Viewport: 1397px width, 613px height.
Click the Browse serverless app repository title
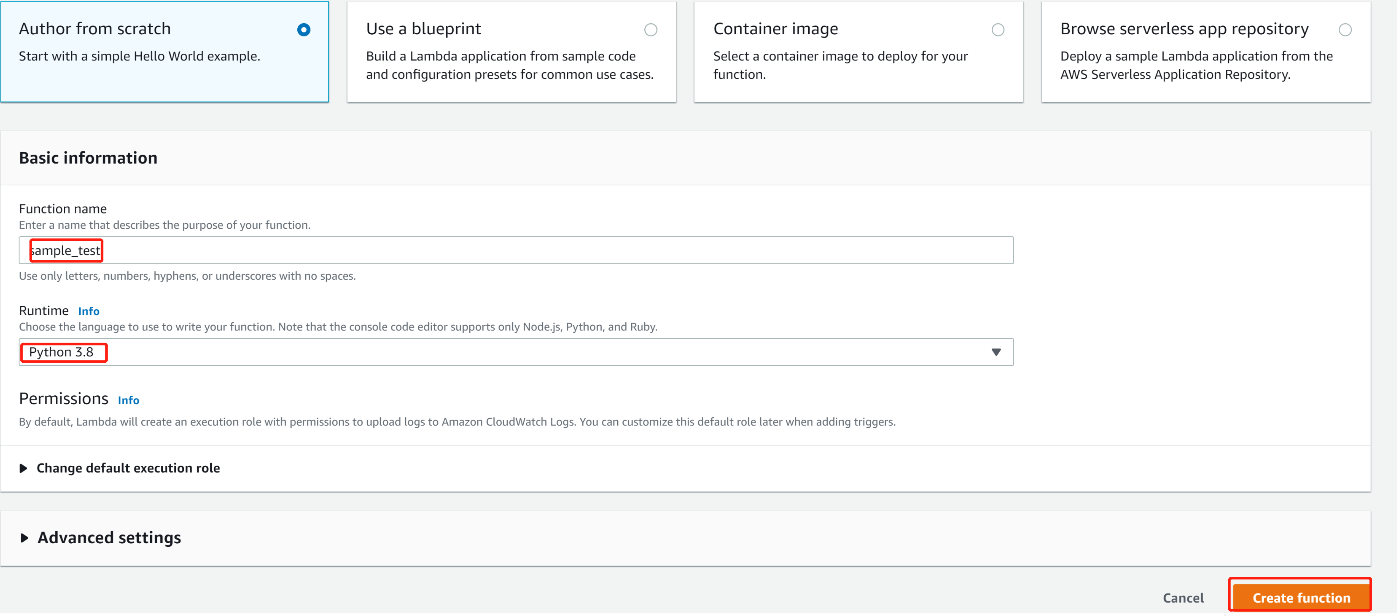[x=1184, y=29]
